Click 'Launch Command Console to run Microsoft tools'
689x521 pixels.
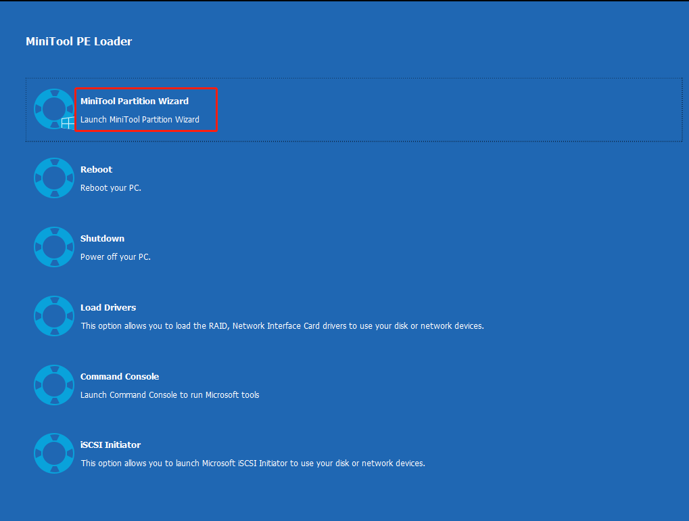[170, 395]
